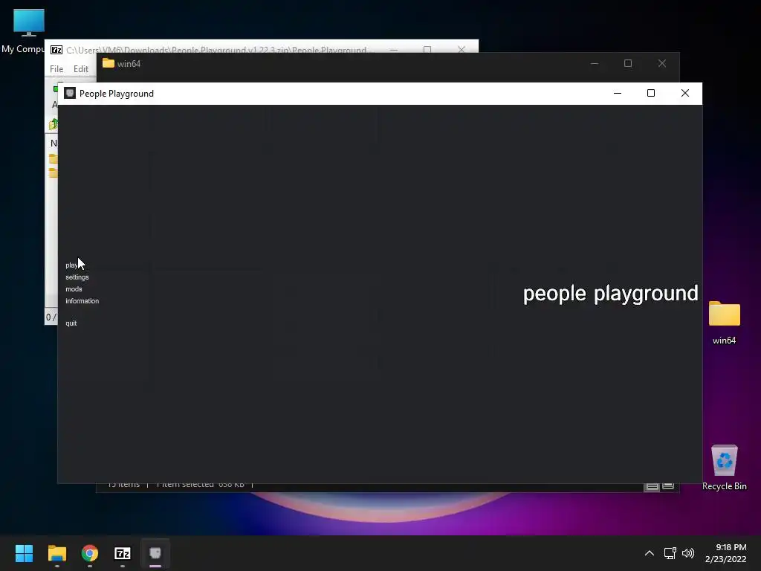Image resolution: width=761 pixels, height=571 pixels.
Task: Maximize the win64 Explorer window
Action: 628,64
